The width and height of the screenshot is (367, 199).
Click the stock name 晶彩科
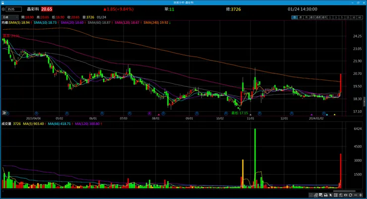click(x=33, y=9)
